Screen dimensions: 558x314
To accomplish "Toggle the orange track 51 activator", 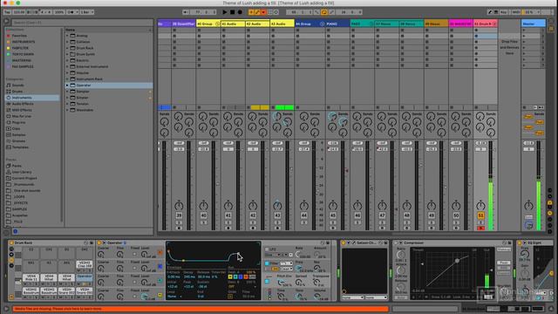I will pos(480,215).
